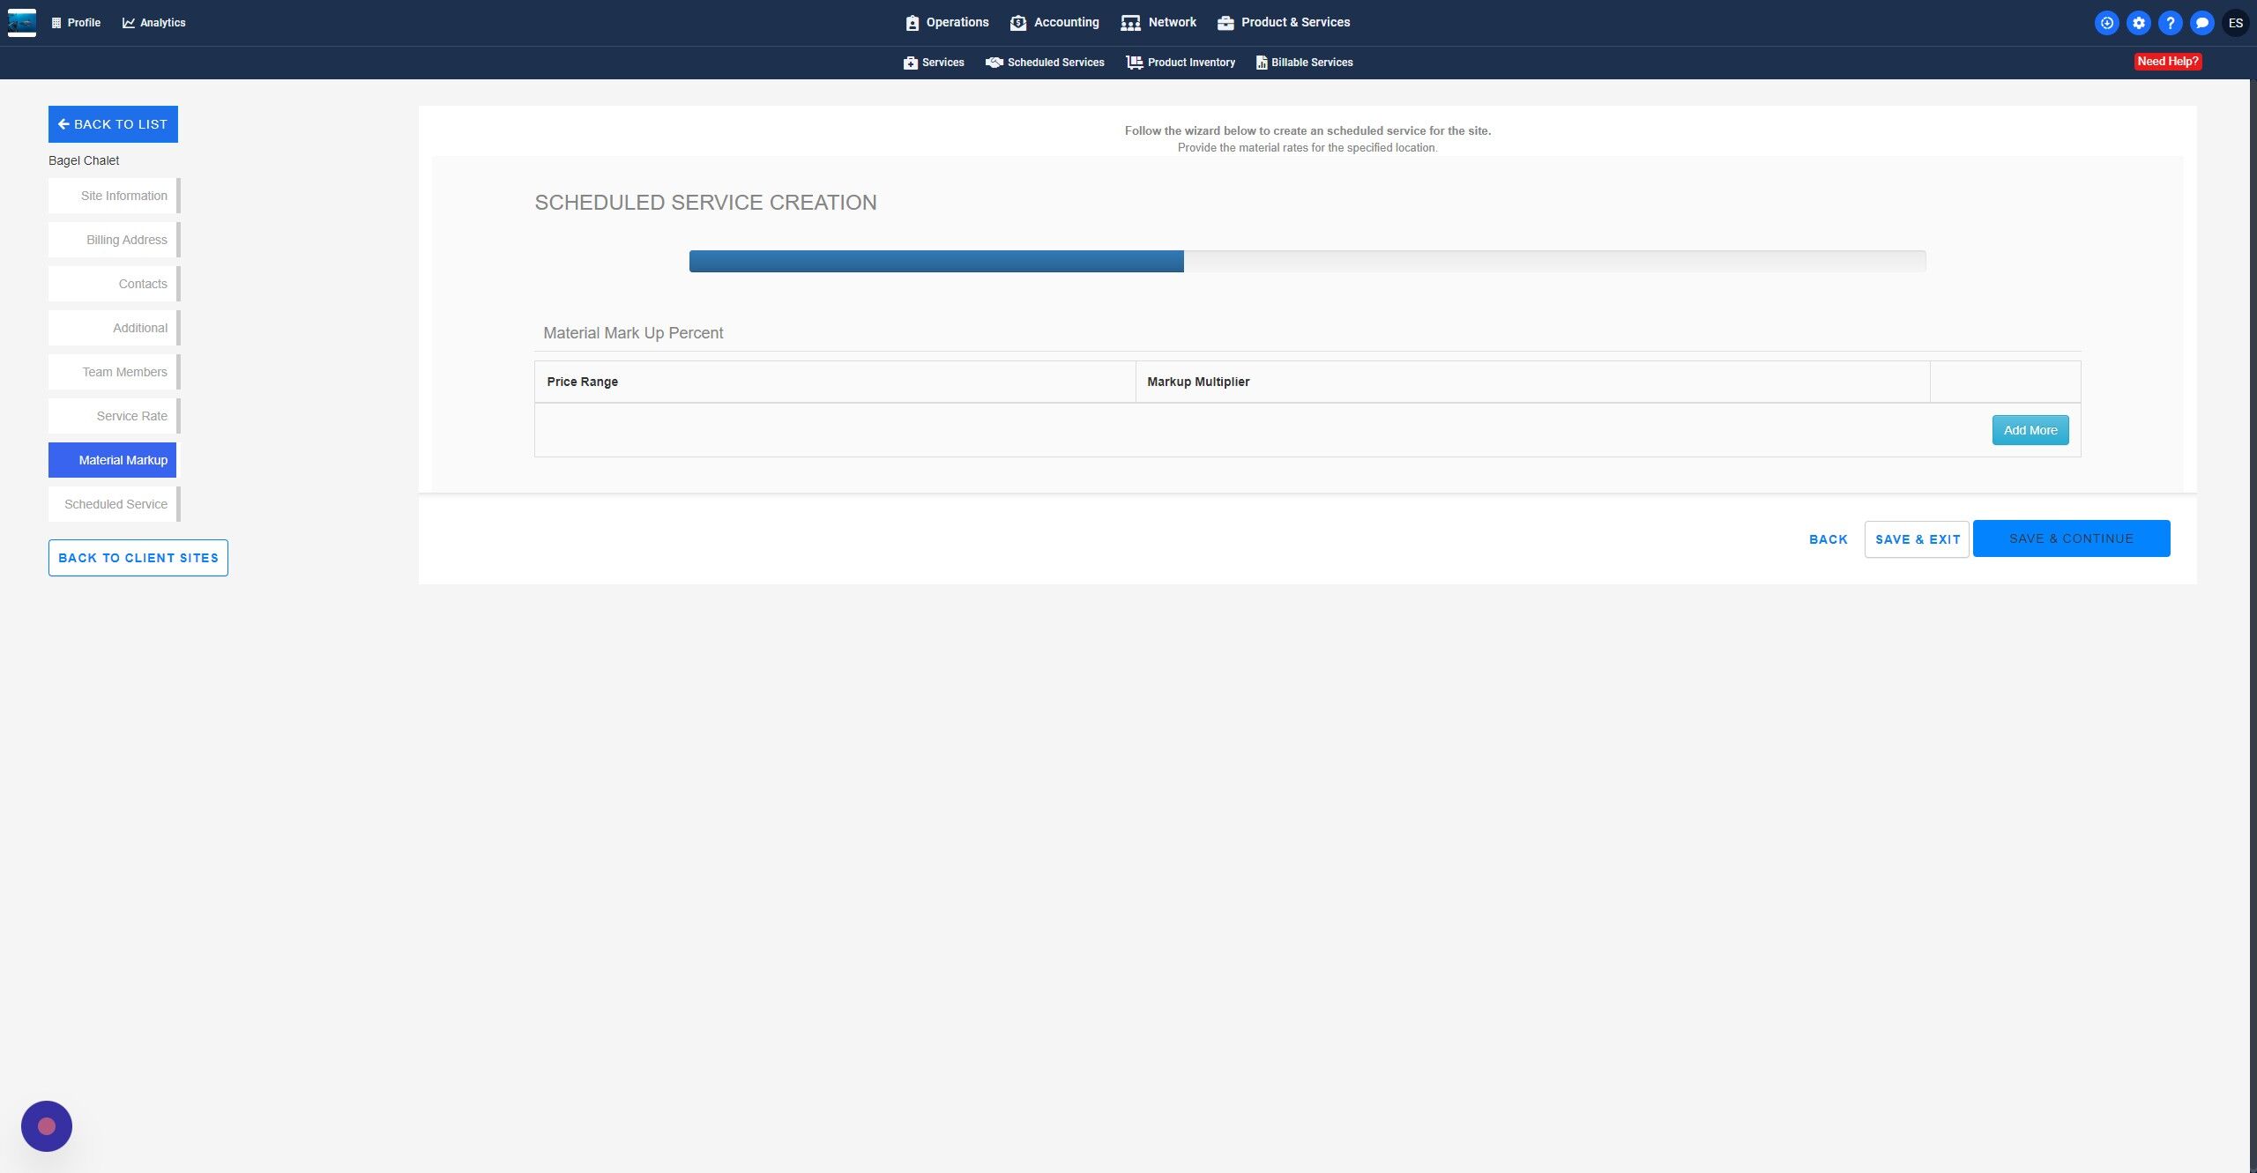Open the Network menu
2257x1173 pixels.
point(1158,22)
